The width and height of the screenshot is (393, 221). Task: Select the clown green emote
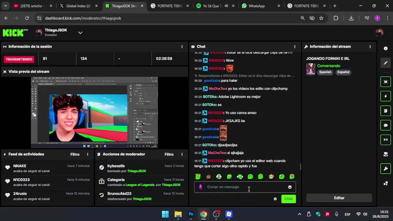(219, 176)
